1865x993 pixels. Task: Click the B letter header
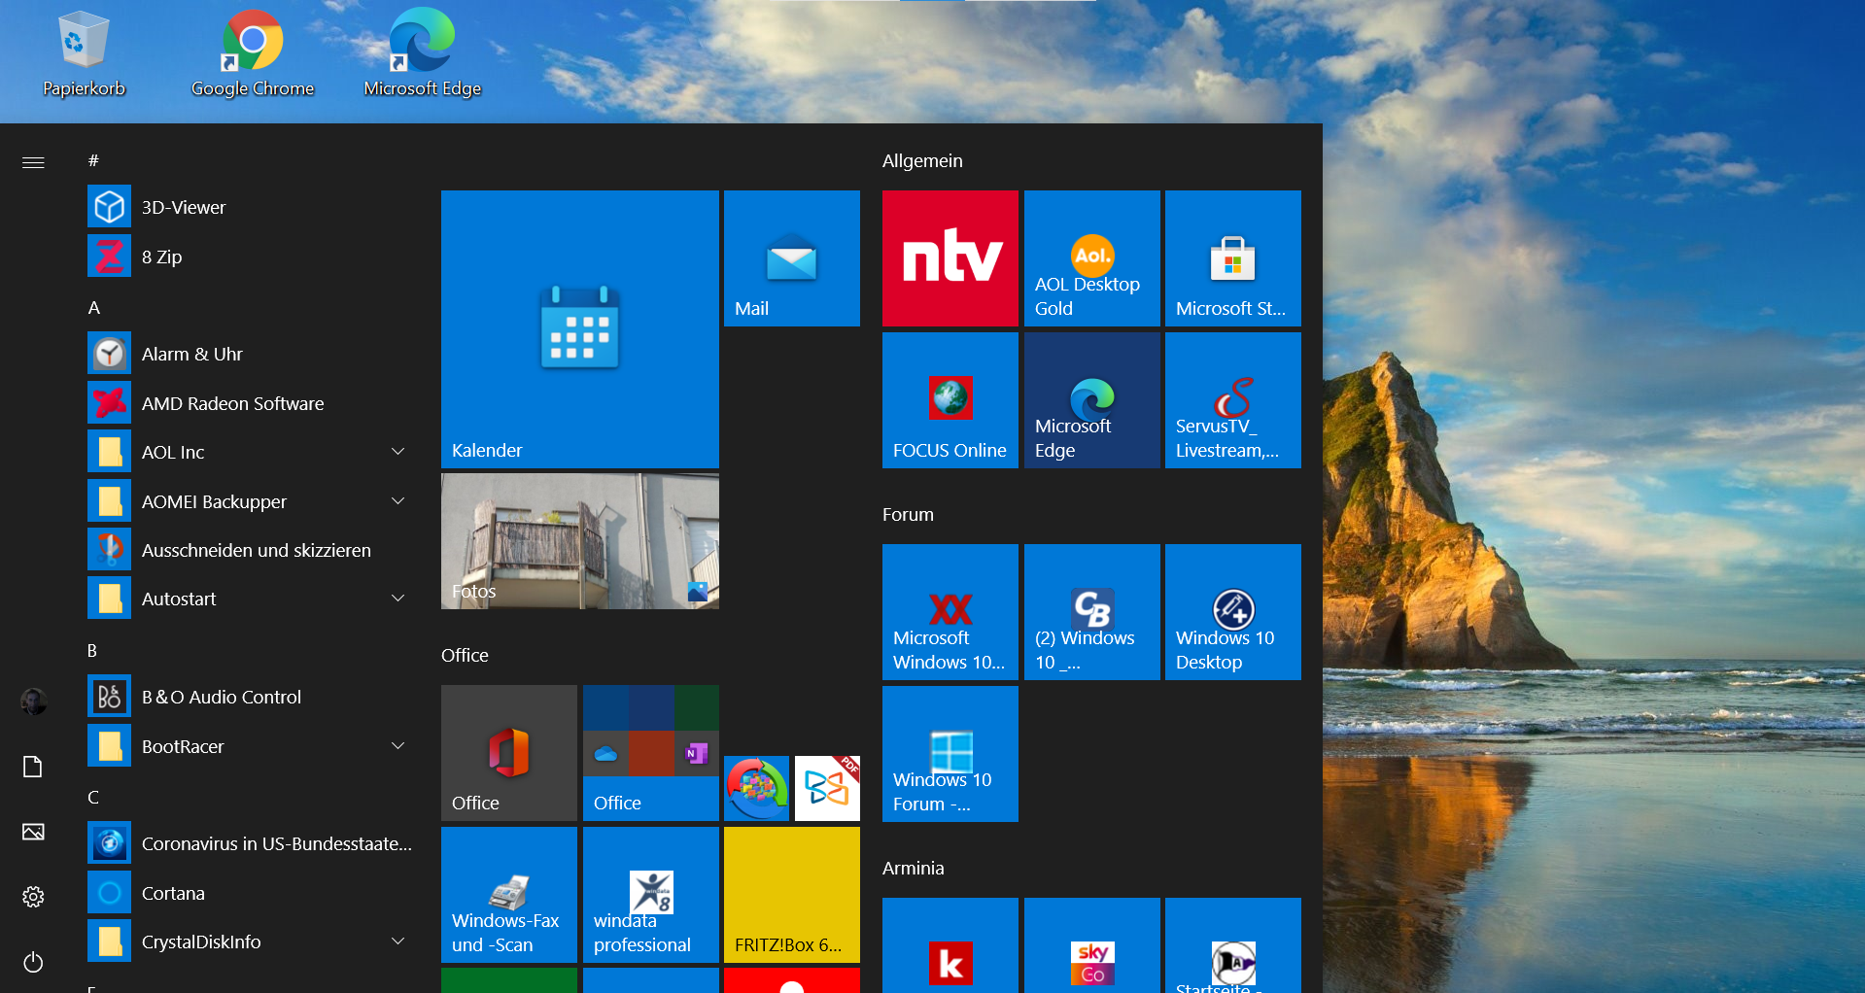(92, 651)
